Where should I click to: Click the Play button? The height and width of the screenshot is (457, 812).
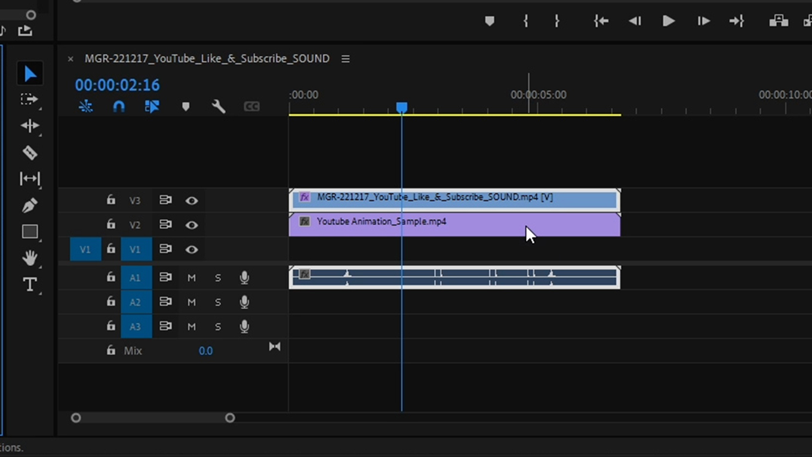tap(668, 21)
